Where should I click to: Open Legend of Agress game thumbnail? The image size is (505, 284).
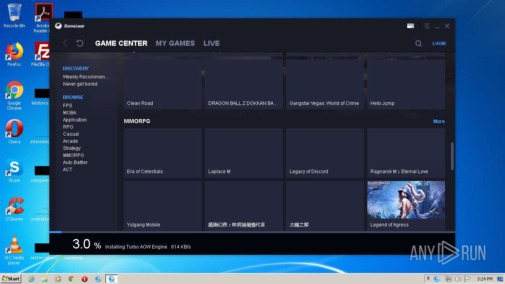406,200
